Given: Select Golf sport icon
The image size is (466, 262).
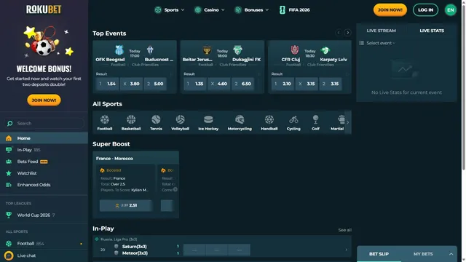Looking at the screenshot, I should pyautogui.click(x=315, y=122).
